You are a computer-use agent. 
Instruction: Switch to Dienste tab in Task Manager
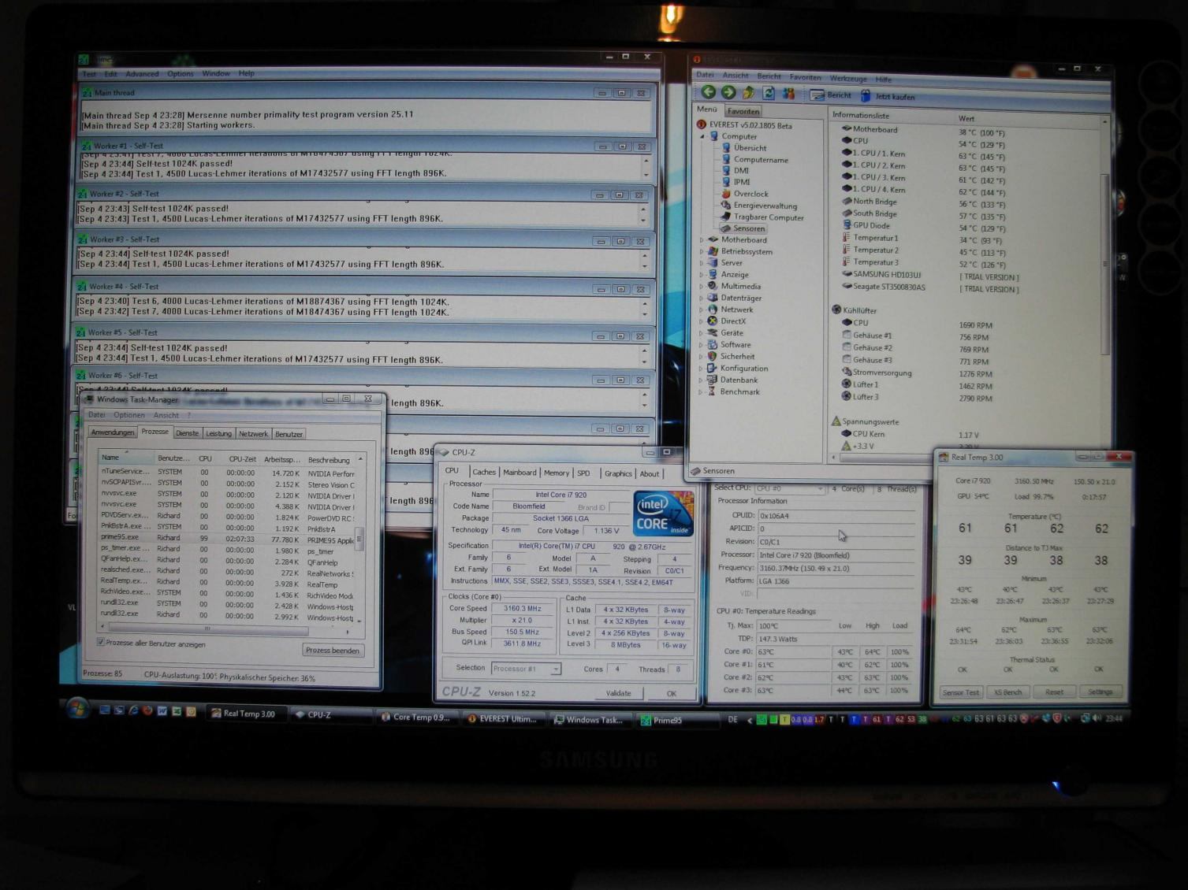187,433
